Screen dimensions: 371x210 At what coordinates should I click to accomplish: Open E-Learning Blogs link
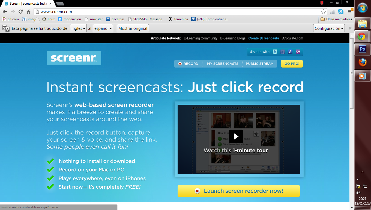point(233,38)
